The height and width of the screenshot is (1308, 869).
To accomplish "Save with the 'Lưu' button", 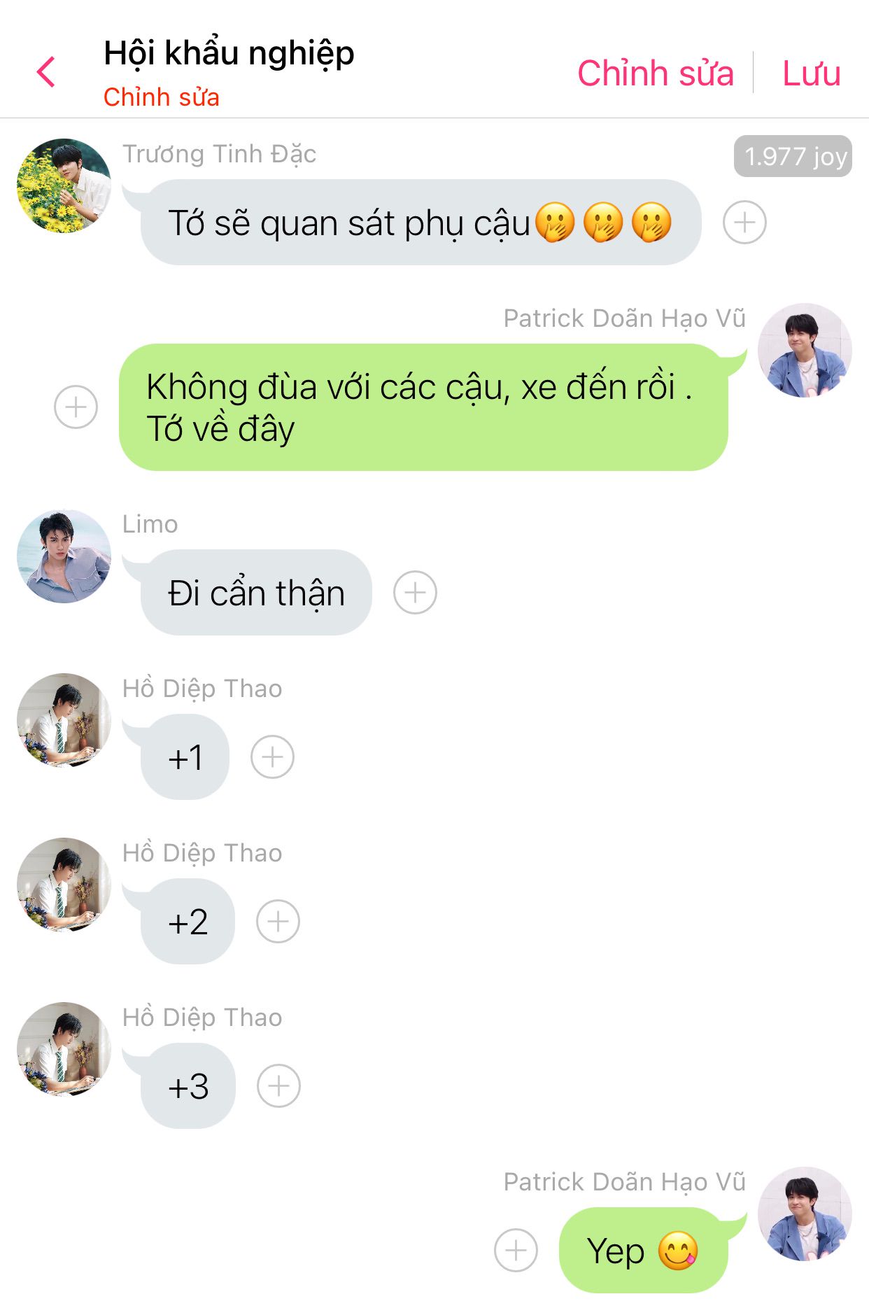I will (811, 73).
